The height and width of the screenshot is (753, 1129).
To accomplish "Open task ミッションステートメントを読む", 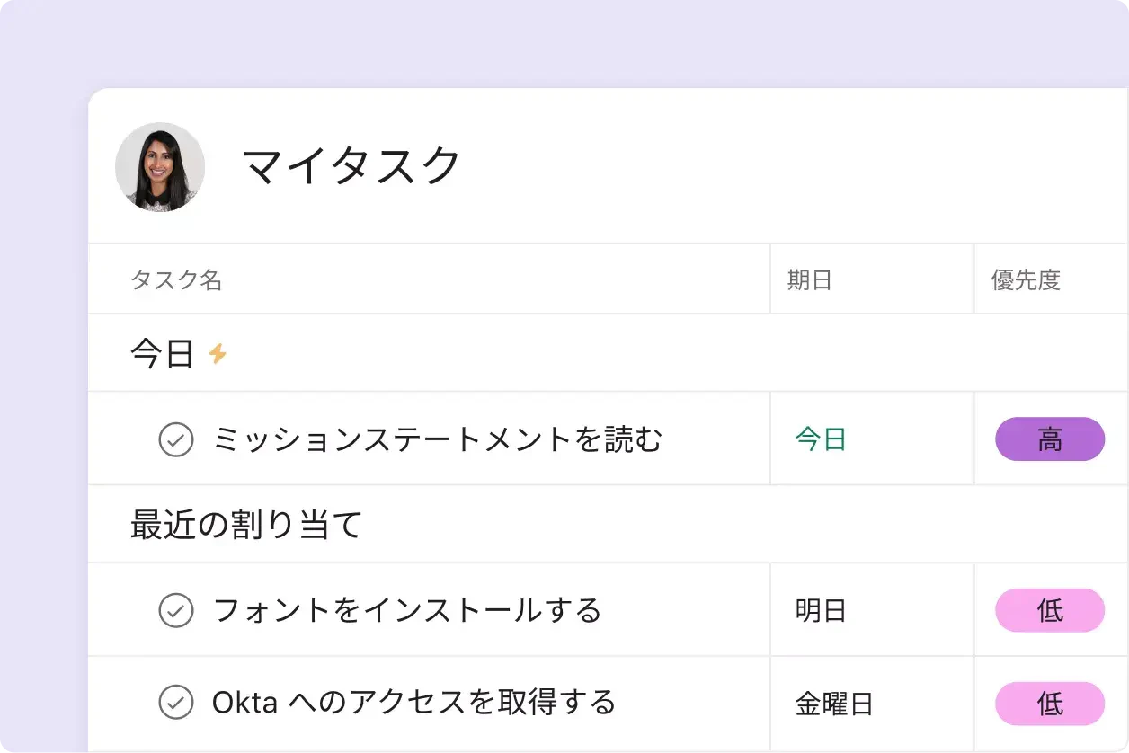I will coord(437,439).
